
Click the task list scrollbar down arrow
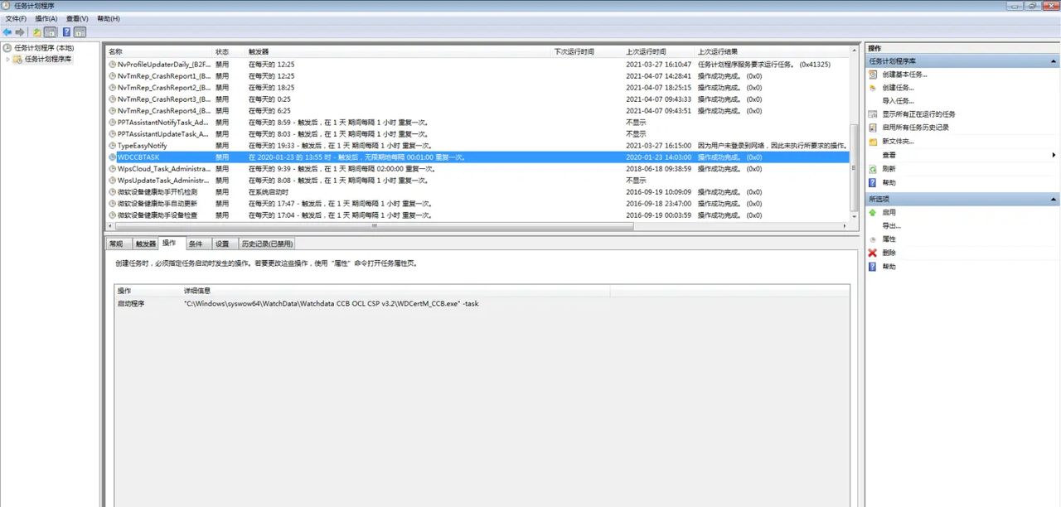pyautogui.click(x=855, y=215)
